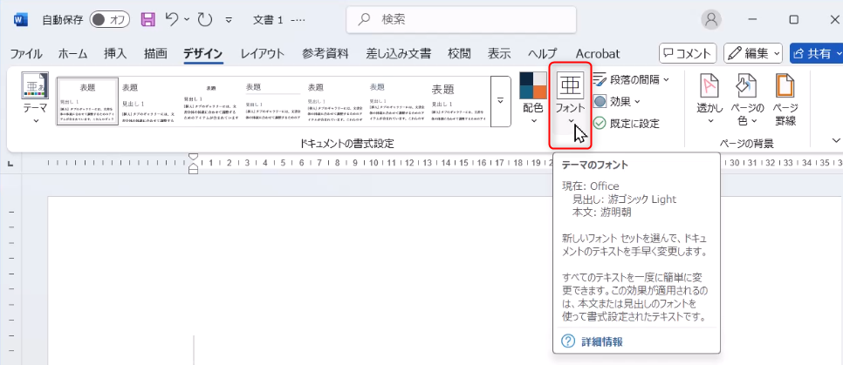
Task: Open the theme Colors (配色) swatch button
Action: [532, 98]
